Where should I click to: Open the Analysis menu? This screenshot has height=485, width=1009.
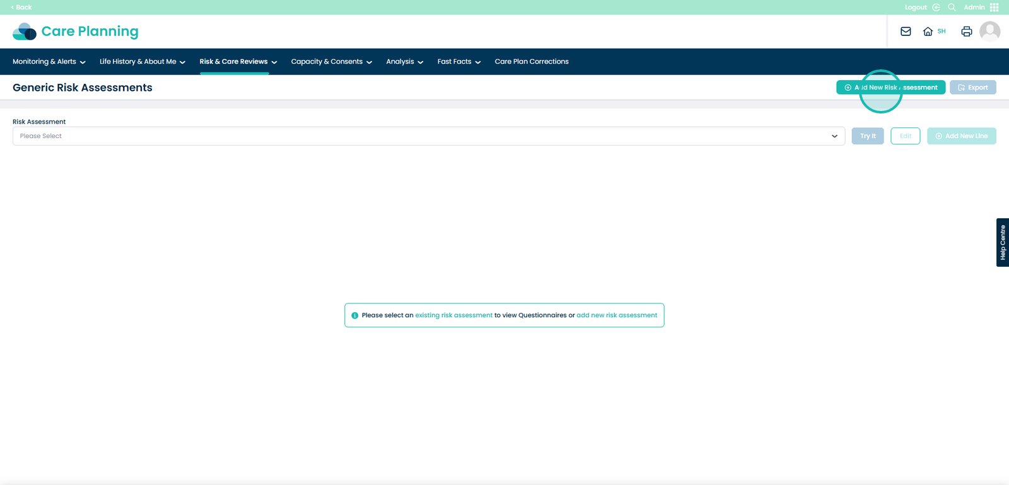pyautogui.click(x=404, y=62)
